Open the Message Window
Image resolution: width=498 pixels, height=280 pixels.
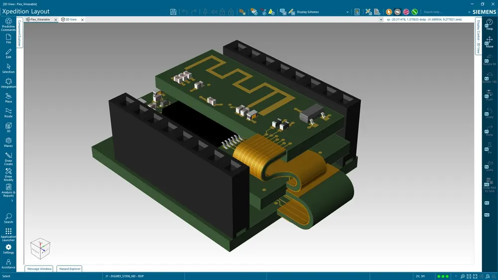[39, 269]
